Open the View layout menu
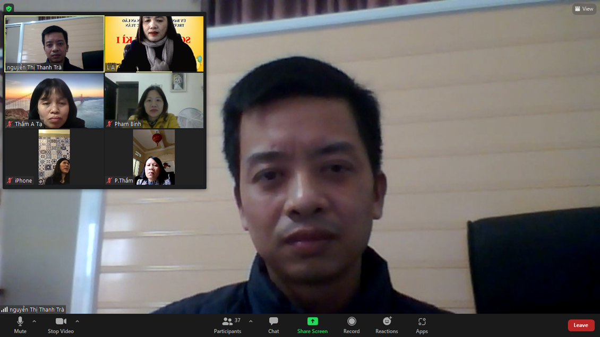Screen dimensions: 600x337 point(584,9)
